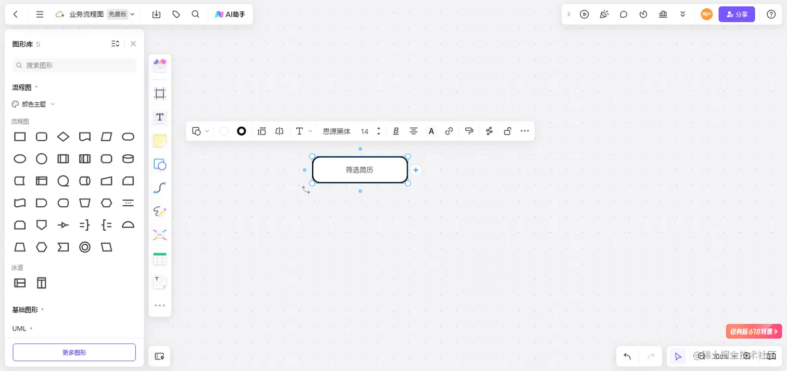Toggle the lock on the selected shape
787x371 pixels.
507,131
